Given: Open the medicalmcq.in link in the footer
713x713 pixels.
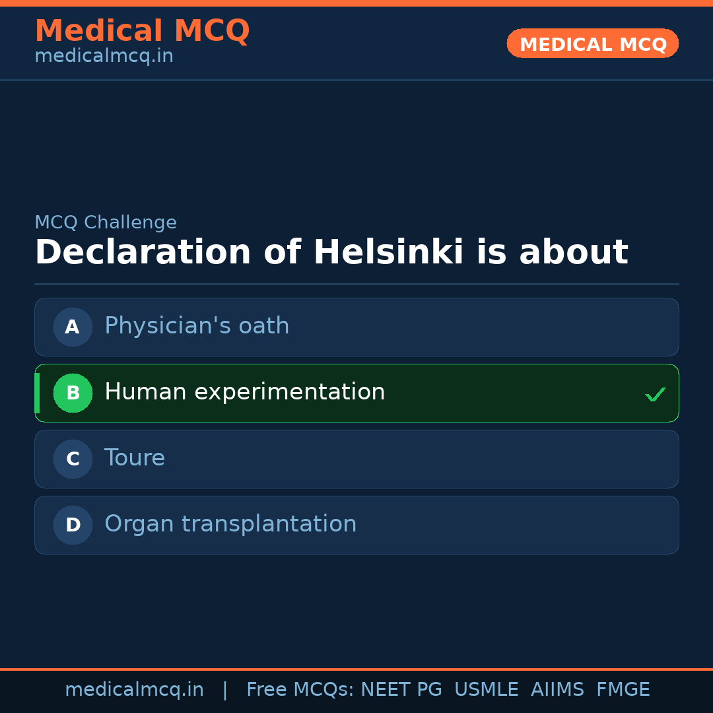Looking at the screenshot, I should coord(134,690).
